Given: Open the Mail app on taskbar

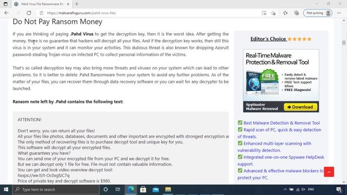Looking at the screenshot, I should pyautogui.click(x=156, y=190).
